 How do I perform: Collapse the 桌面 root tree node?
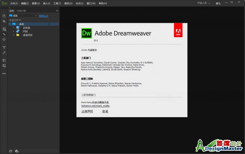10,24
